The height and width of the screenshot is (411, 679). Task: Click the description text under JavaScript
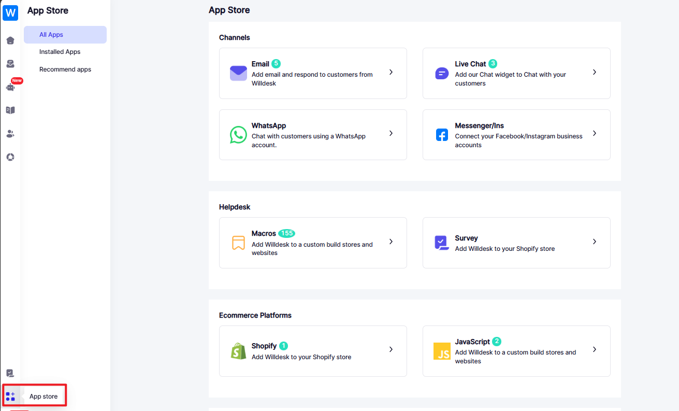point(516,357)
